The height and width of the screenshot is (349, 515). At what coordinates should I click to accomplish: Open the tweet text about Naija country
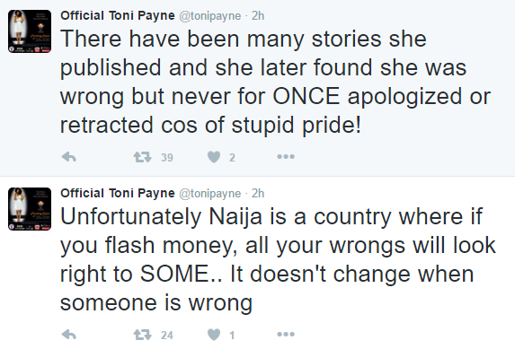(x=278, y=259)
